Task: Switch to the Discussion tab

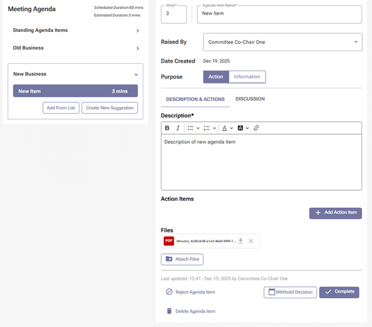Action: click(250, 99)
